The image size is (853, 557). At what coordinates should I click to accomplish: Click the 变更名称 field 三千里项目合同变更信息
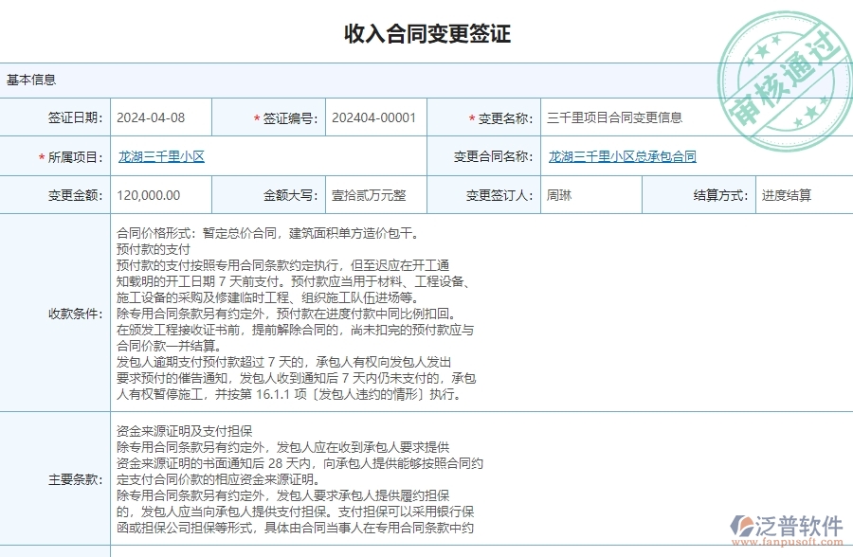pos(616,118)
